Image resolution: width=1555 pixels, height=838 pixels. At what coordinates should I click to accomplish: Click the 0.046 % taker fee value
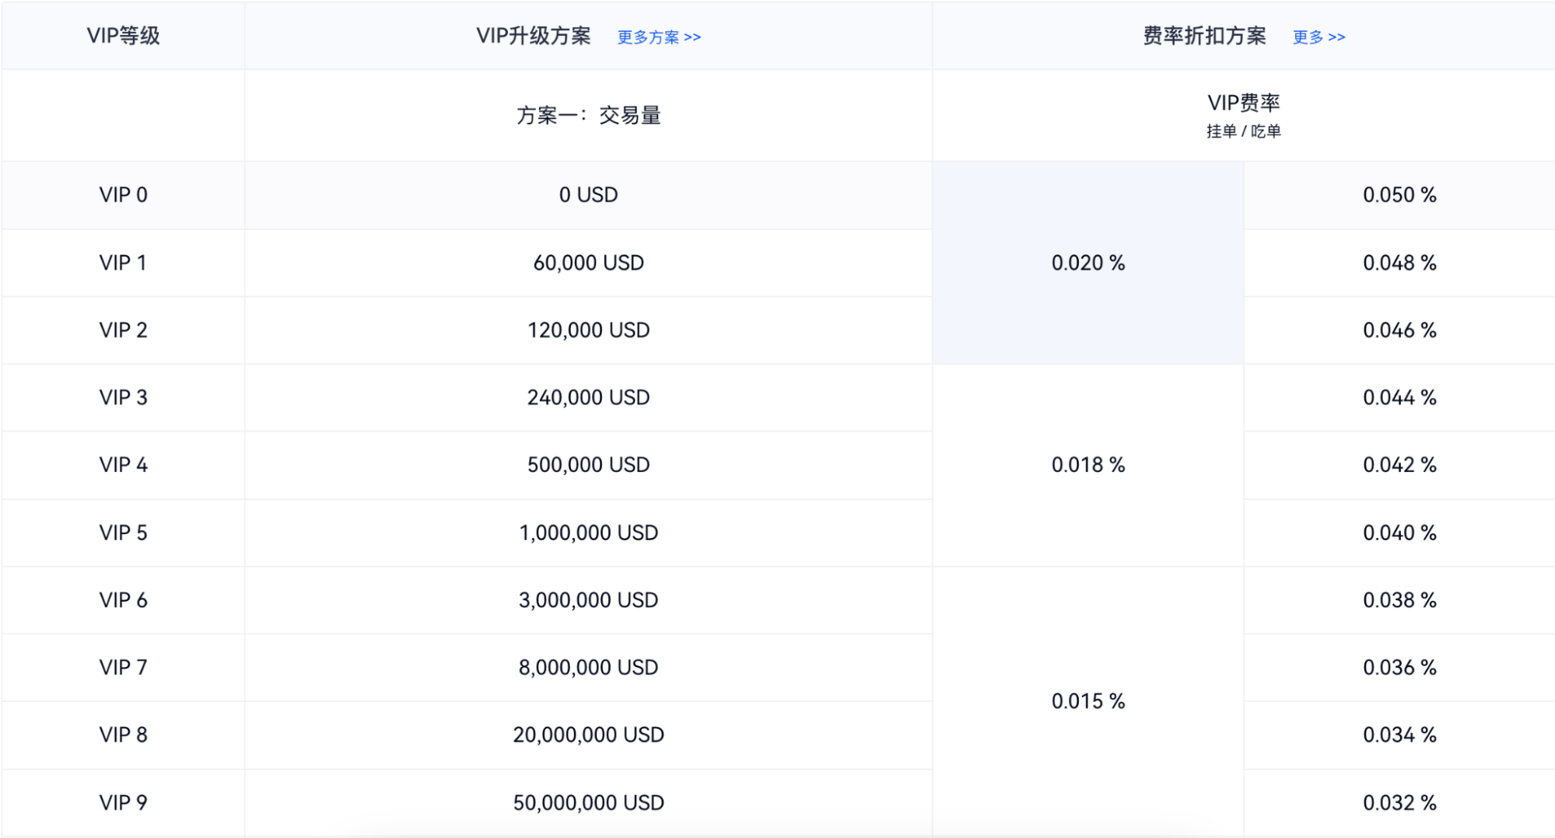(x=1399, y=330)
